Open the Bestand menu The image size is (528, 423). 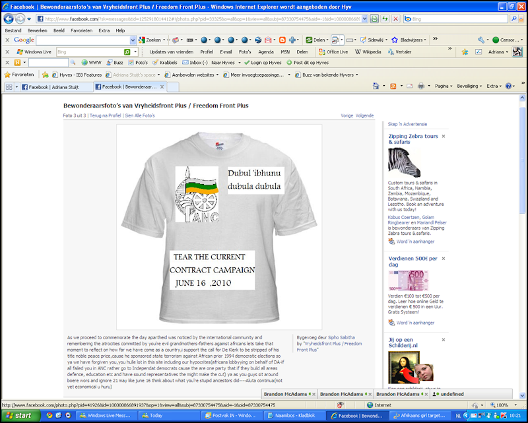click(13, 30)
